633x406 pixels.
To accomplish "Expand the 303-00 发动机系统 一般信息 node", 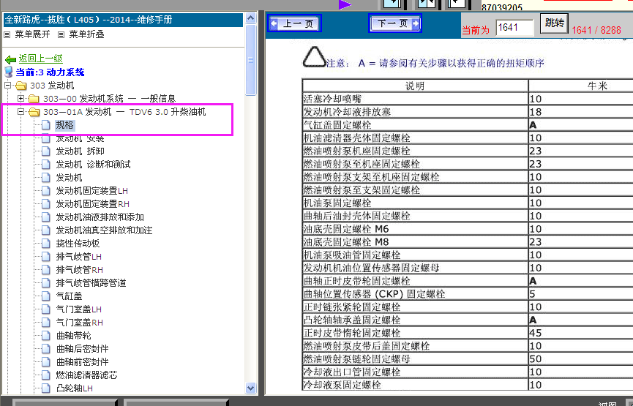I will pyautogui.click(x=20, y=98).
